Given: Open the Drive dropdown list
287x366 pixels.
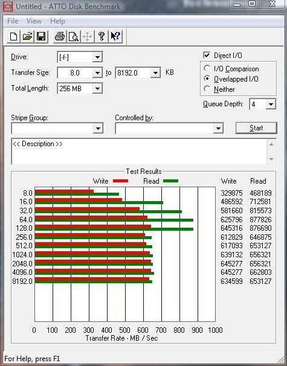Looking at the screenshot, I should 97,57.
